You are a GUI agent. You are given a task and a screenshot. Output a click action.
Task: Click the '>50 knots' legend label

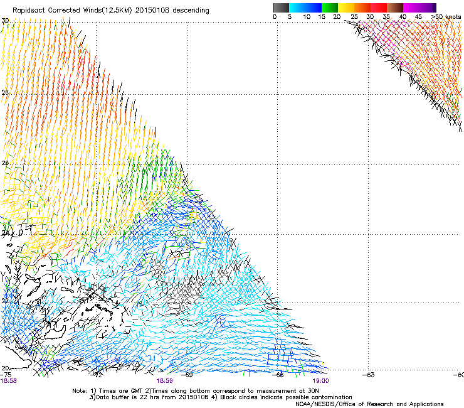(446, 17)
